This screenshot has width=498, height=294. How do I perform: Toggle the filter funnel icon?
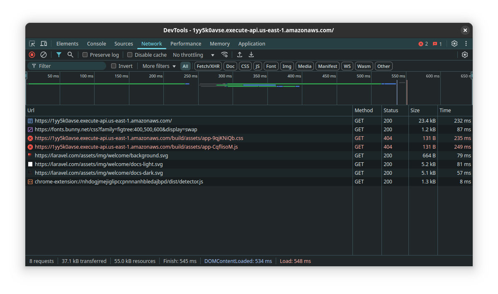[x=59, y=55]
